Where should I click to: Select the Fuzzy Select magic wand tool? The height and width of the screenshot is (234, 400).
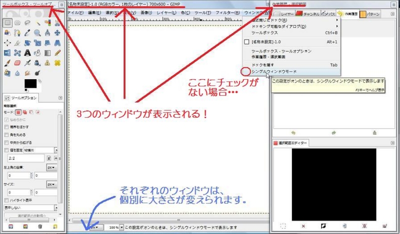tap(37, 23)
